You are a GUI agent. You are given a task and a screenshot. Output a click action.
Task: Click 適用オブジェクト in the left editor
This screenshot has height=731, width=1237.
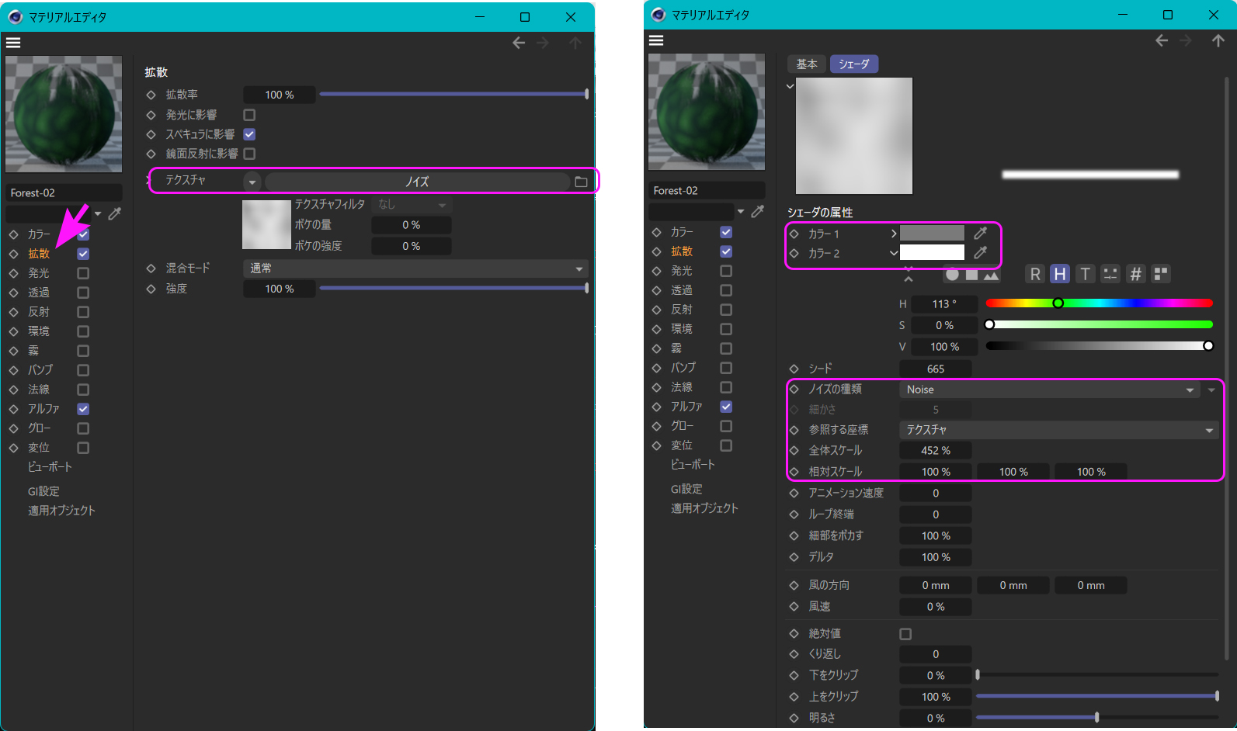[61, 511]
